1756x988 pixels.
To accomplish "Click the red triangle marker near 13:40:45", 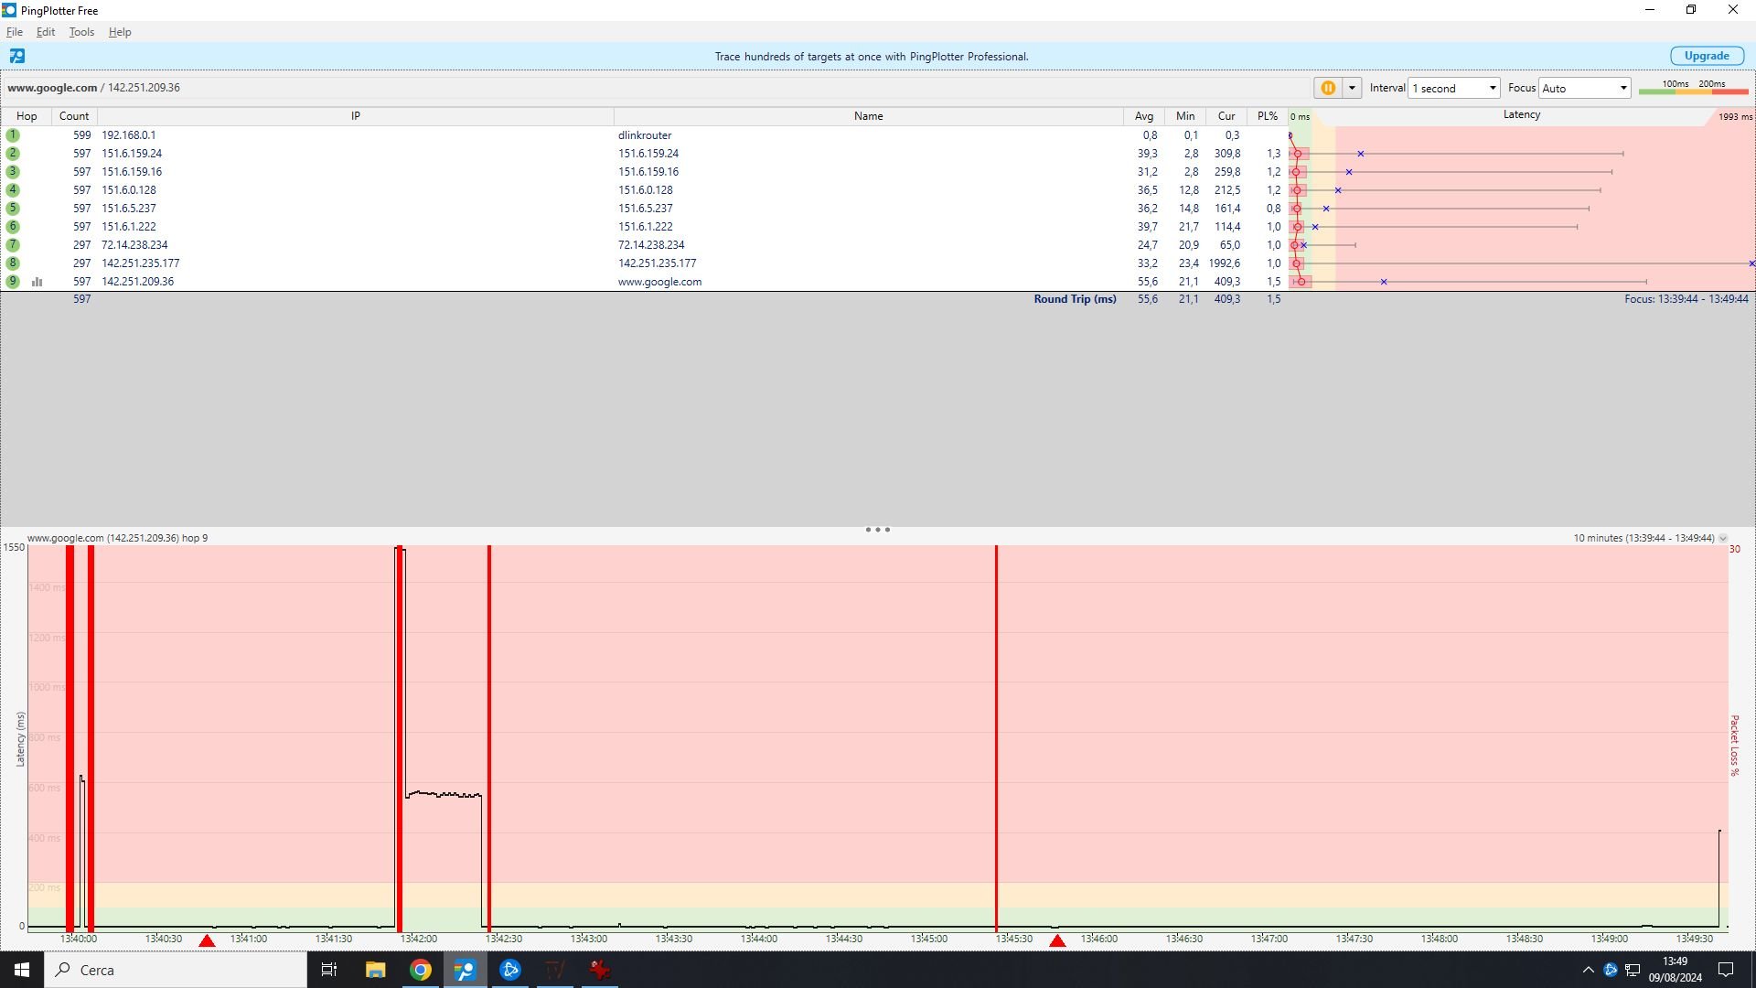I will pos(207,940).
